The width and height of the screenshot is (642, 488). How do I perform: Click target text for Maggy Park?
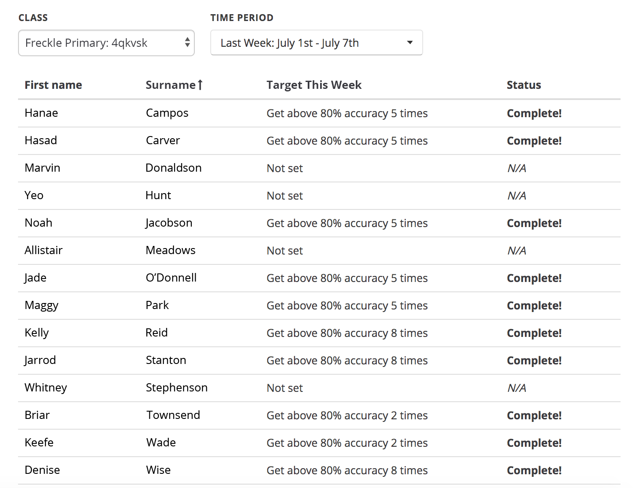pos(347,306)
